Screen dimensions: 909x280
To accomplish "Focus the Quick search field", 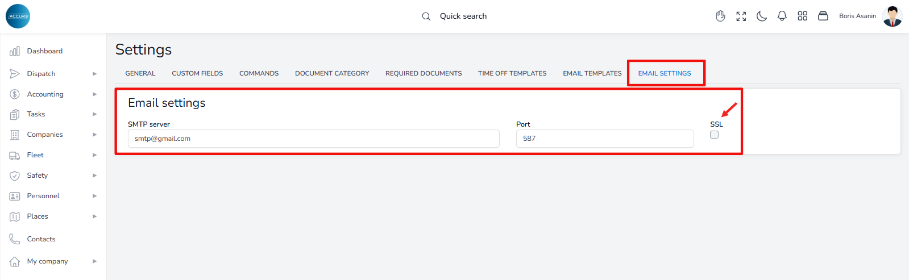I will pyautogui.click(x=463, y=16).
